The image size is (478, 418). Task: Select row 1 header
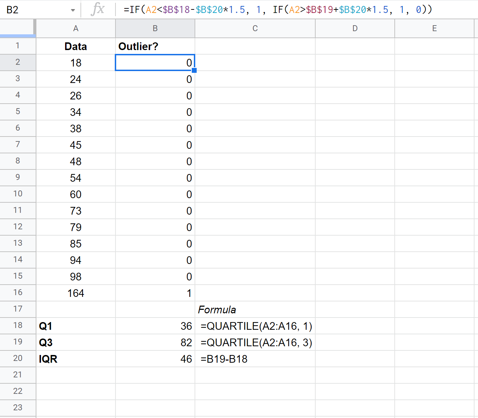tap(18, 46)
